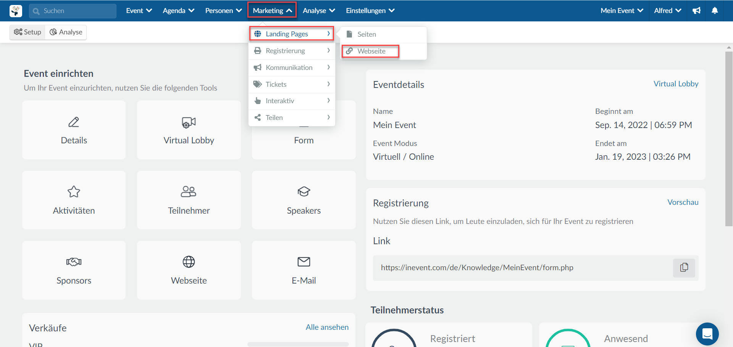Click the Alle ansehen link
This screenshot has width=733, height=347.
tap(327, 327)
